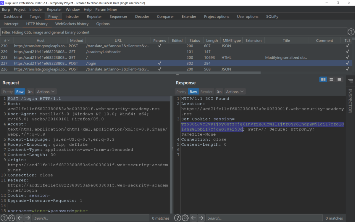Switch to the Decoder tab
The height and width of the screenshot is (222, 355).
click(142, 17)
